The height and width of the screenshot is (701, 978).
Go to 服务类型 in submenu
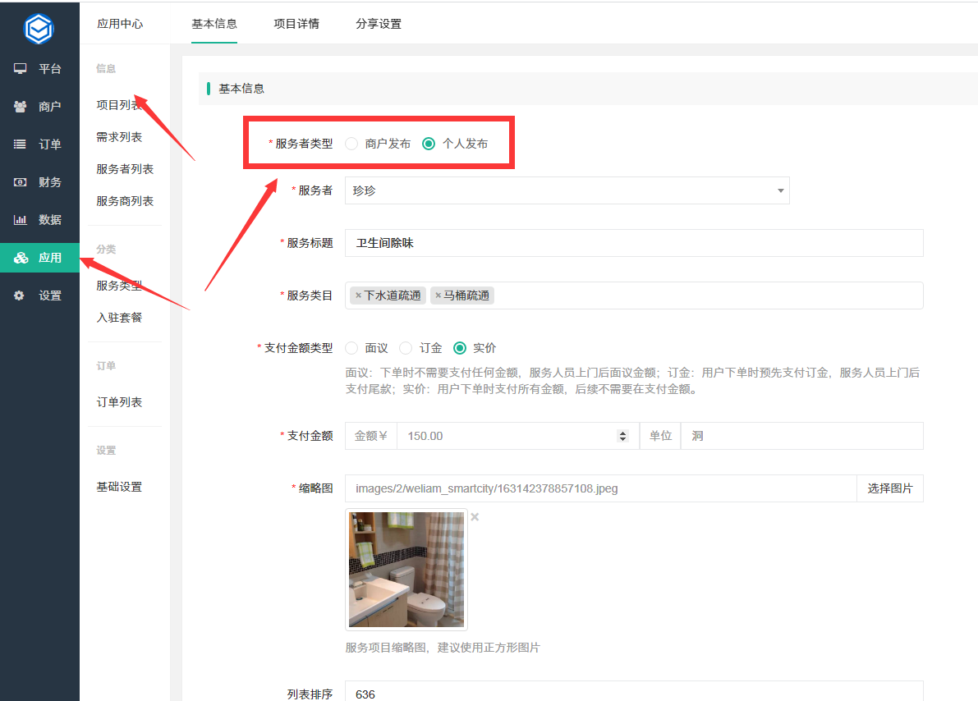(x=119, y=286)
